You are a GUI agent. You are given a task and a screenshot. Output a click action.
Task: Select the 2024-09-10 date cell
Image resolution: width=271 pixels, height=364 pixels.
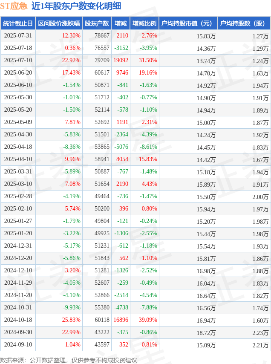pos(18,344)
